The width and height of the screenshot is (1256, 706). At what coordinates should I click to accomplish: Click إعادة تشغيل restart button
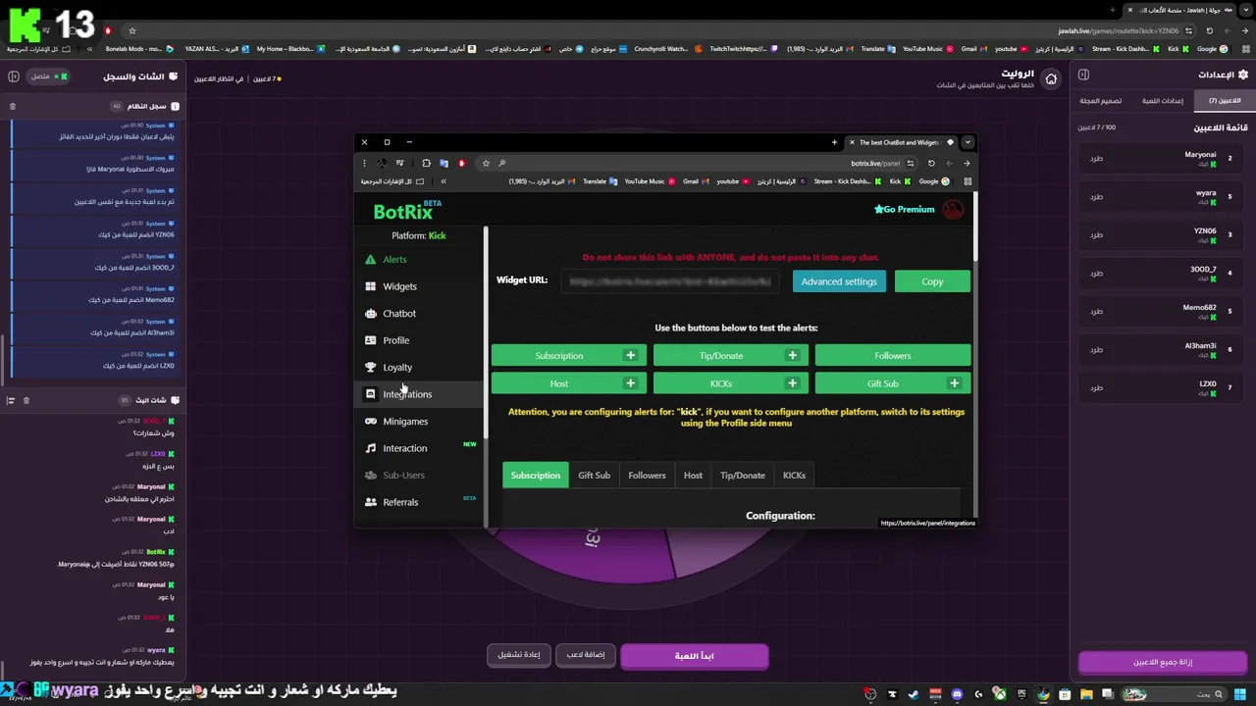(x=518, y=655)
